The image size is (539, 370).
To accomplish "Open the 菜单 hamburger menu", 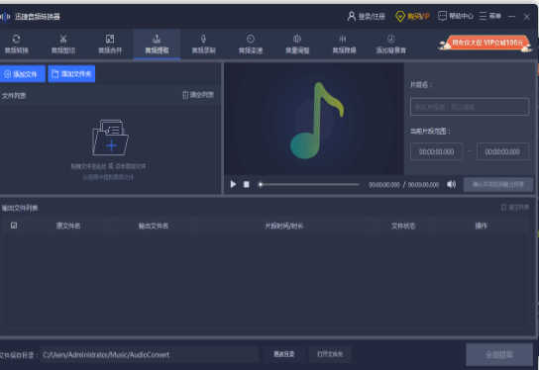I will click(490, 16).
